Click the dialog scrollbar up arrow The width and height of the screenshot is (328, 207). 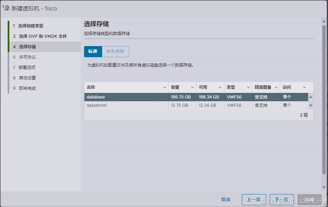point(324,21)
